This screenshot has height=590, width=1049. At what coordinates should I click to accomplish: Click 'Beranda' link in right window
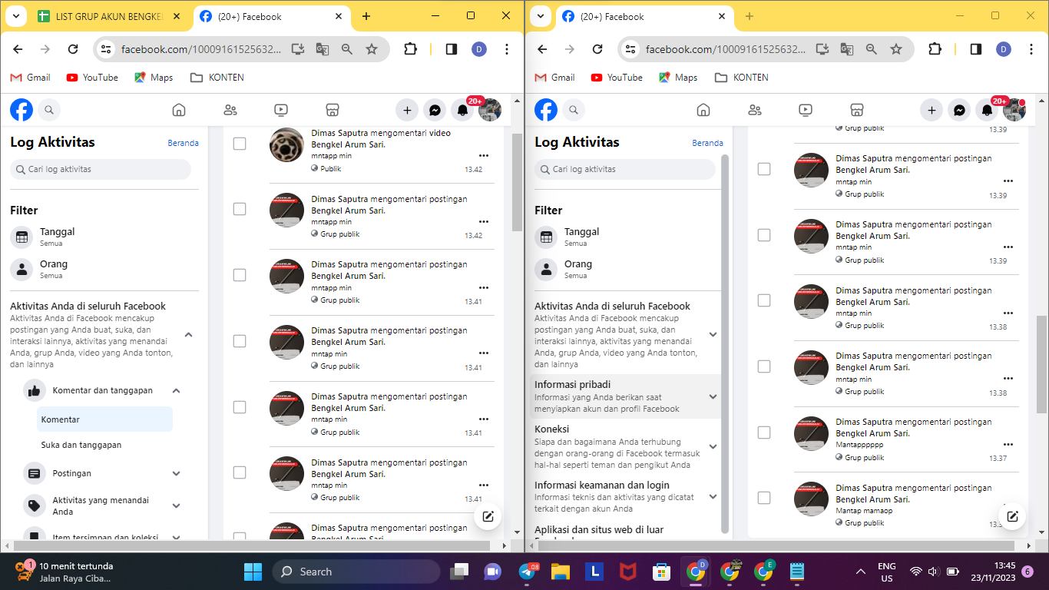point(708,143)
